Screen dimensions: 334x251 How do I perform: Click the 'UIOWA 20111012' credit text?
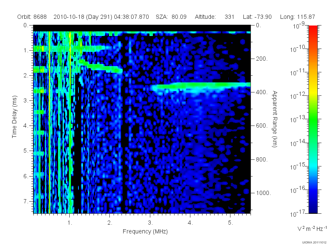pyautogui.click(x=314, y=242)
